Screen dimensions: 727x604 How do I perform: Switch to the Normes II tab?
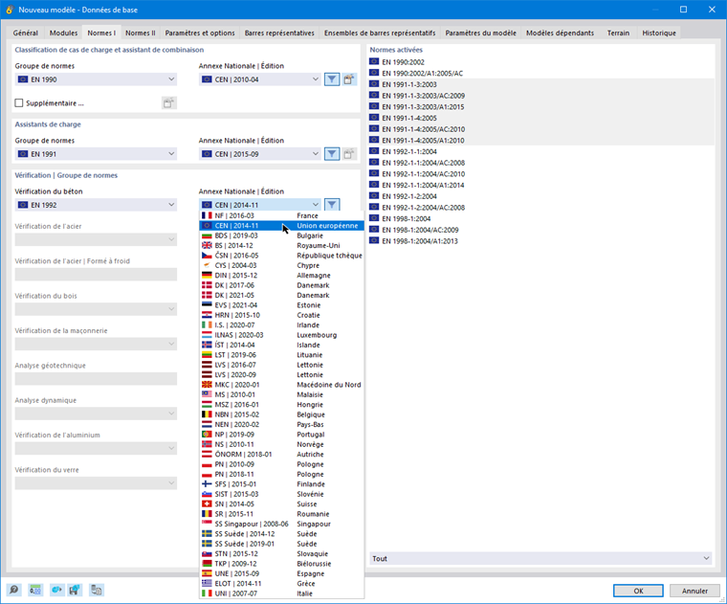(x=141, y=33)
